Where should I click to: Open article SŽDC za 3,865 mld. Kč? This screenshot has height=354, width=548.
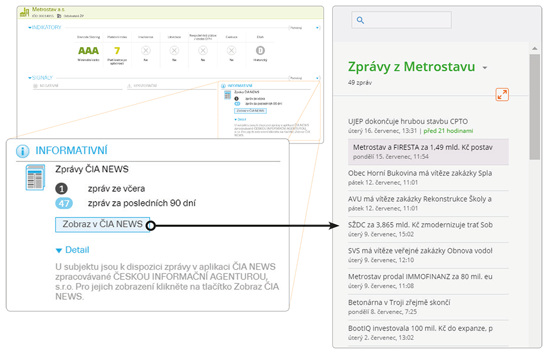(x=428, y=229)
